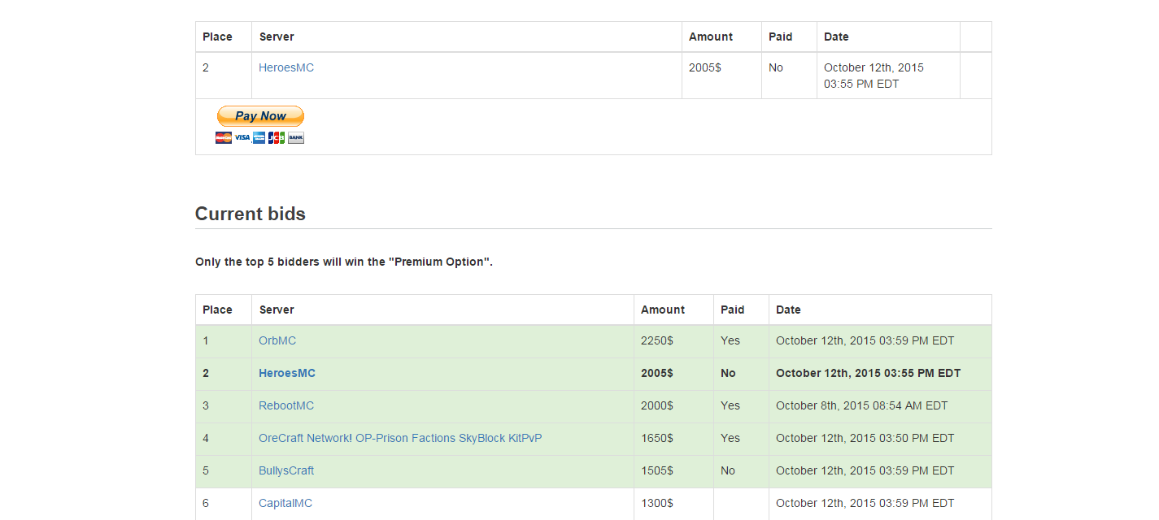Click Amount header in Current bids table
Viewport: 1159px width, 520px height.
(x=663, y=310)
